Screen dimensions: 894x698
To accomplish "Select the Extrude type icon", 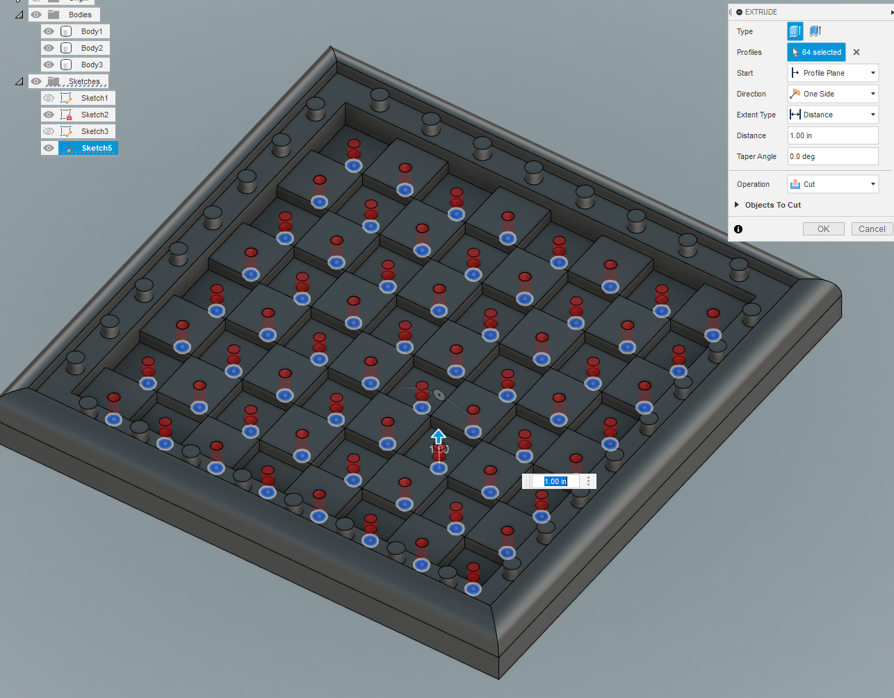I will tap(795, 31).
